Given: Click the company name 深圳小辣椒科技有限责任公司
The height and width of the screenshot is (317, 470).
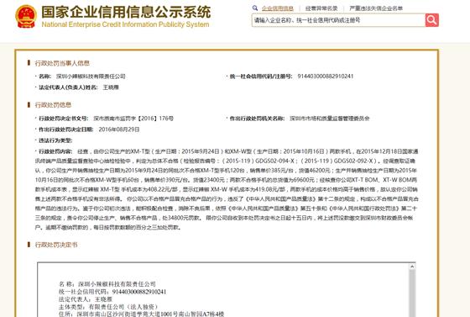Looking at the screenshot, I should pyautogui.click(x=91, y=77).
